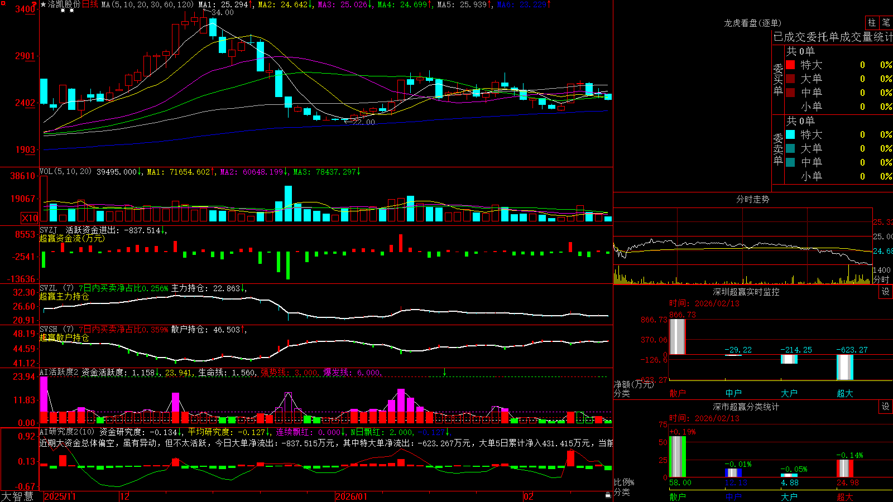Click dark red 中单 swatch in 委买单

790,93
